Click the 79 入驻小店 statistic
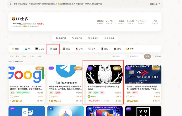 pos(155,22)
